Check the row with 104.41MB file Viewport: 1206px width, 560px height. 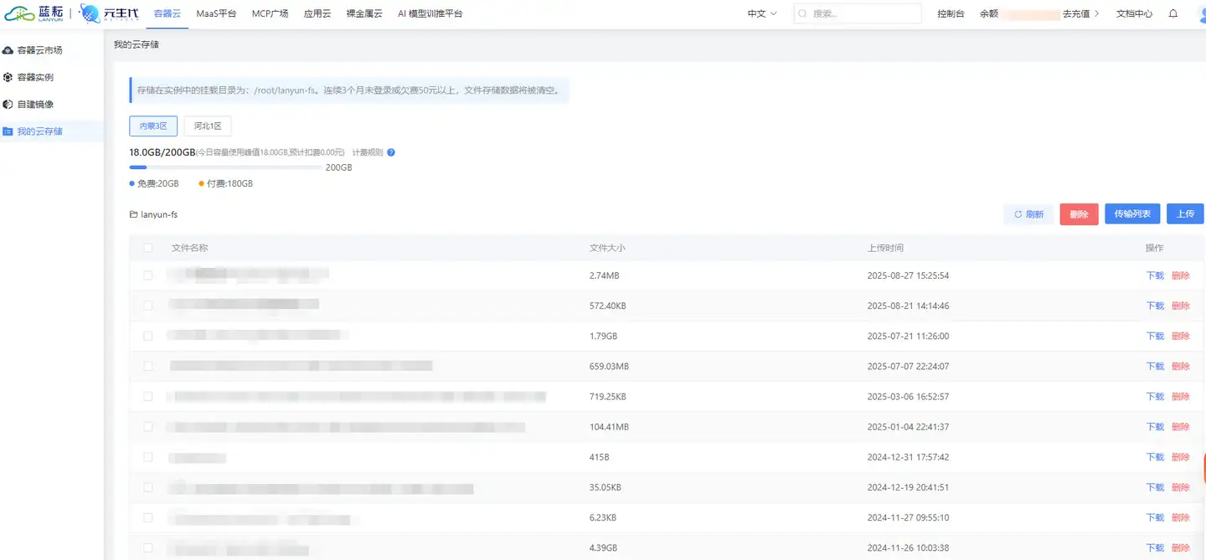(148, 427)
